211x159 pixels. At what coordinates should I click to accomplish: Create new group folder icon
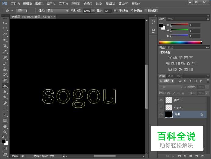(x=191, y=156)
